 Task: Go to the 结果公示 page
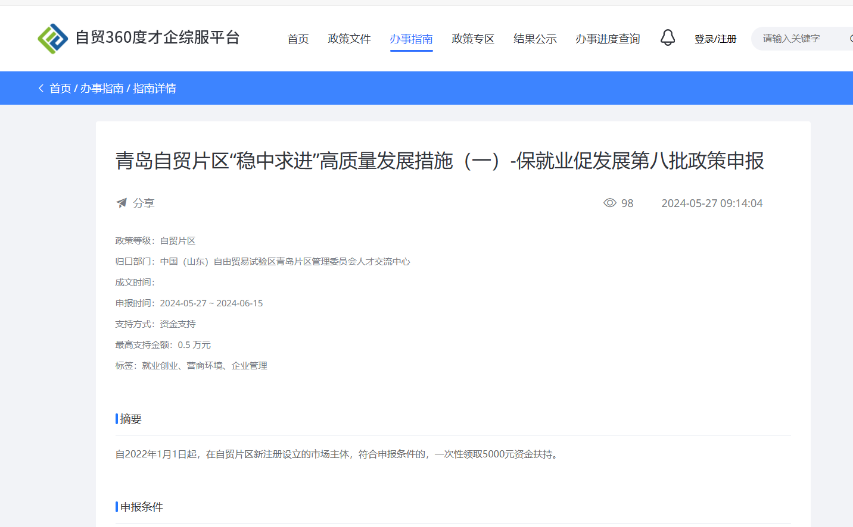click(535, 39)
